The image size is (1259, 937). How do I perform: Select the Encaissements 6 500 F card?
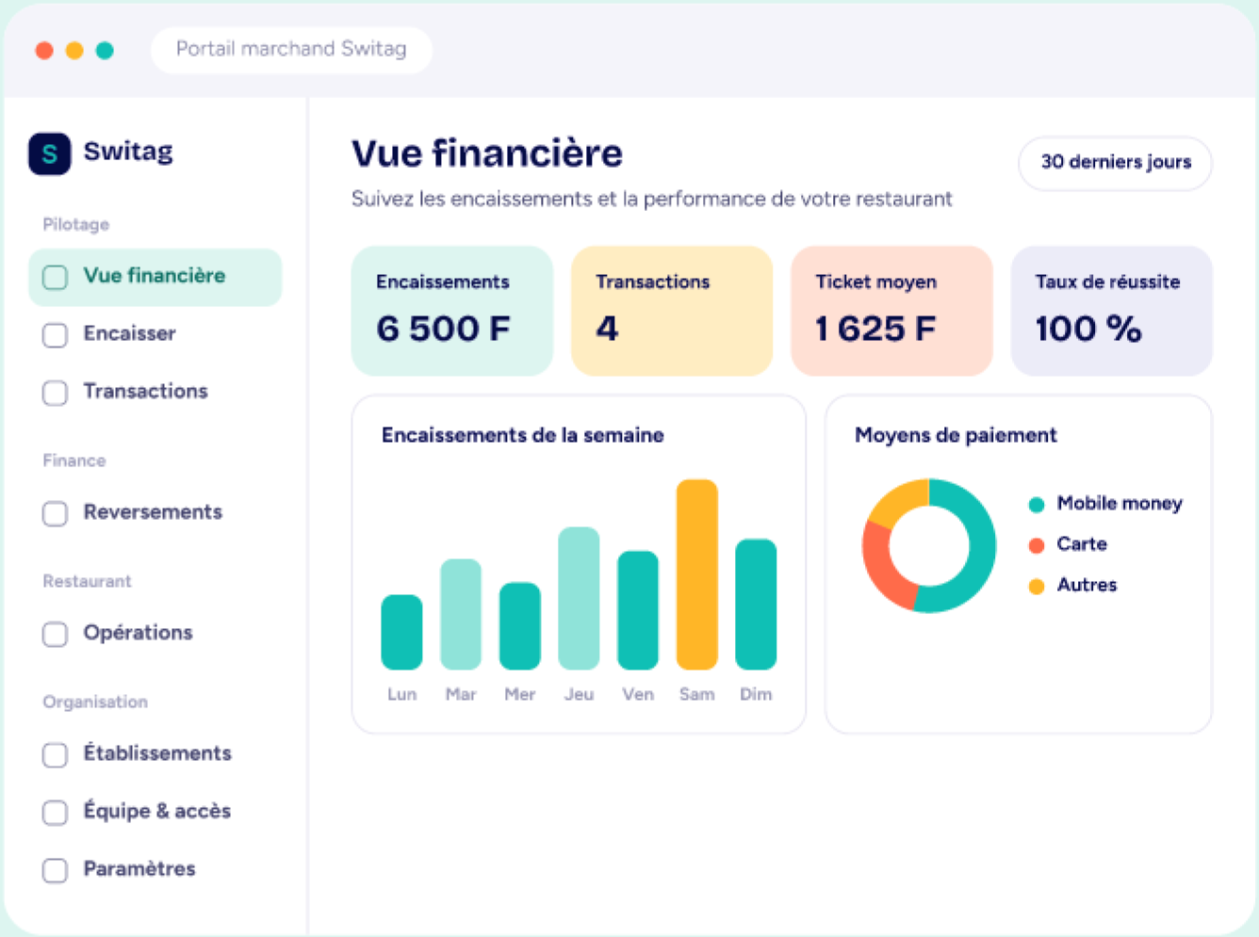[452, 311]
